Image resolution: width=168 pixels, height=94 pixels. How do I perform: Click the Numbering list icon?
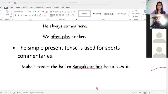pos(56,11)
